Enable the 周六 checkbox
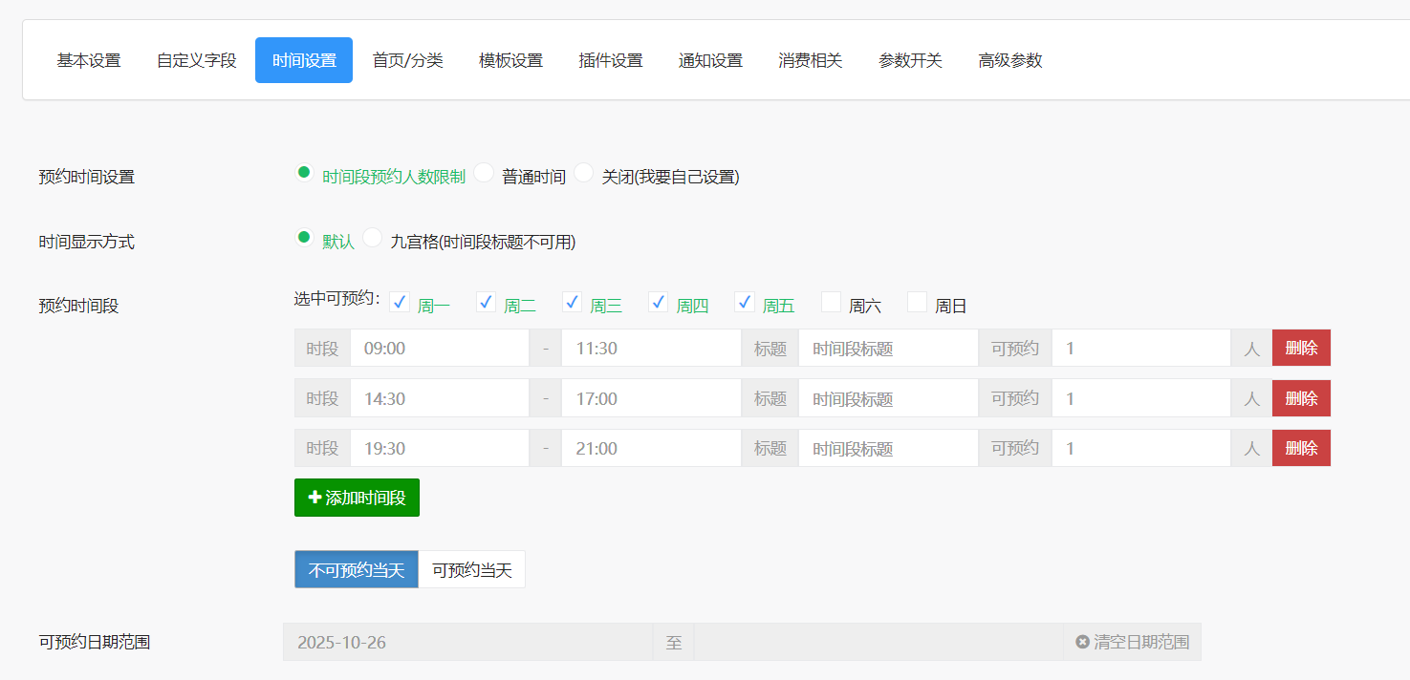Image resolution: width=1410 pixels, height=680 pixels. click(831, 303)
